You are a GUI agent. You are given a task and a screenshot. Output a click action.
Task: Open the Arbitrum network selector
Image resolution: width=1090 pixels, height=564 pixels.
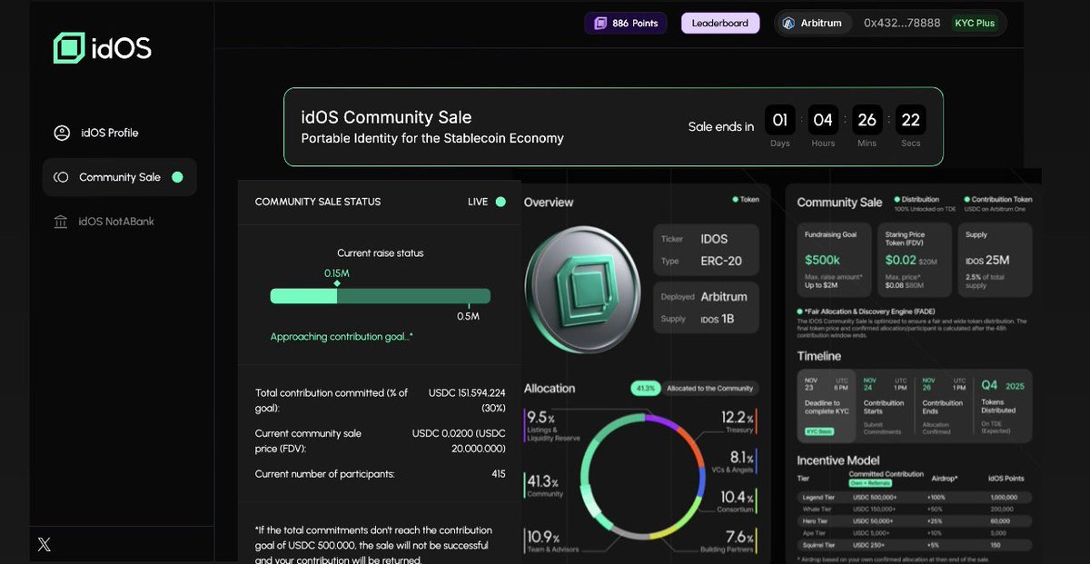click(815, 23)
